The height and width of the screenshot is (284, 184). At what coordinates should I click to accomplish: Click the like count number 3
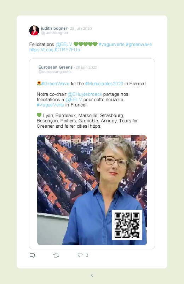tap(87, 255)
